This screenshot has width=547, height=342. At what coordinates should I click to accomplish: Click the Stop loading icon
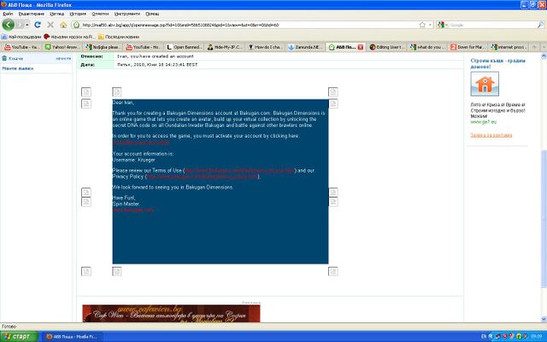pyautogui.click(x=50, y=25)
